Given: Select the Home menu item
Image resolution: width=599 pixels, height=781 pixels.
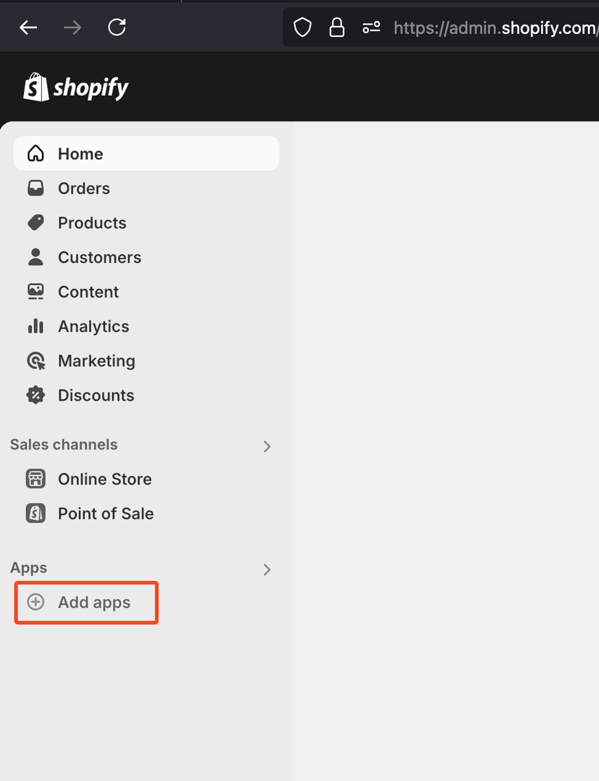Looking at the screenshot, I should (80, 153).
